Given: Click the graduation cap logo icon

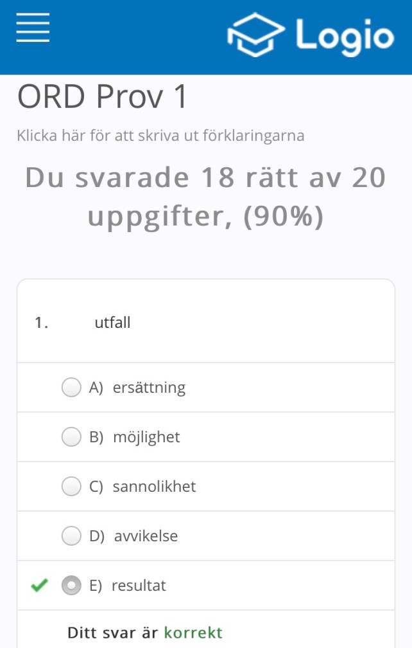Looking at the screenshot, I should 256,35.
